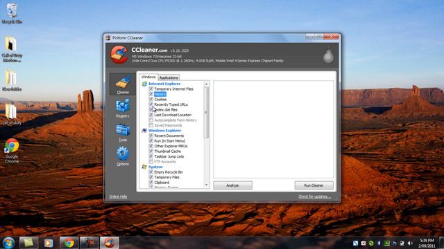The height and width of the screenshot is (249, 444).
Task: Open the taskbar clock showing 5:39 PM
Action: tap(427, 243)
